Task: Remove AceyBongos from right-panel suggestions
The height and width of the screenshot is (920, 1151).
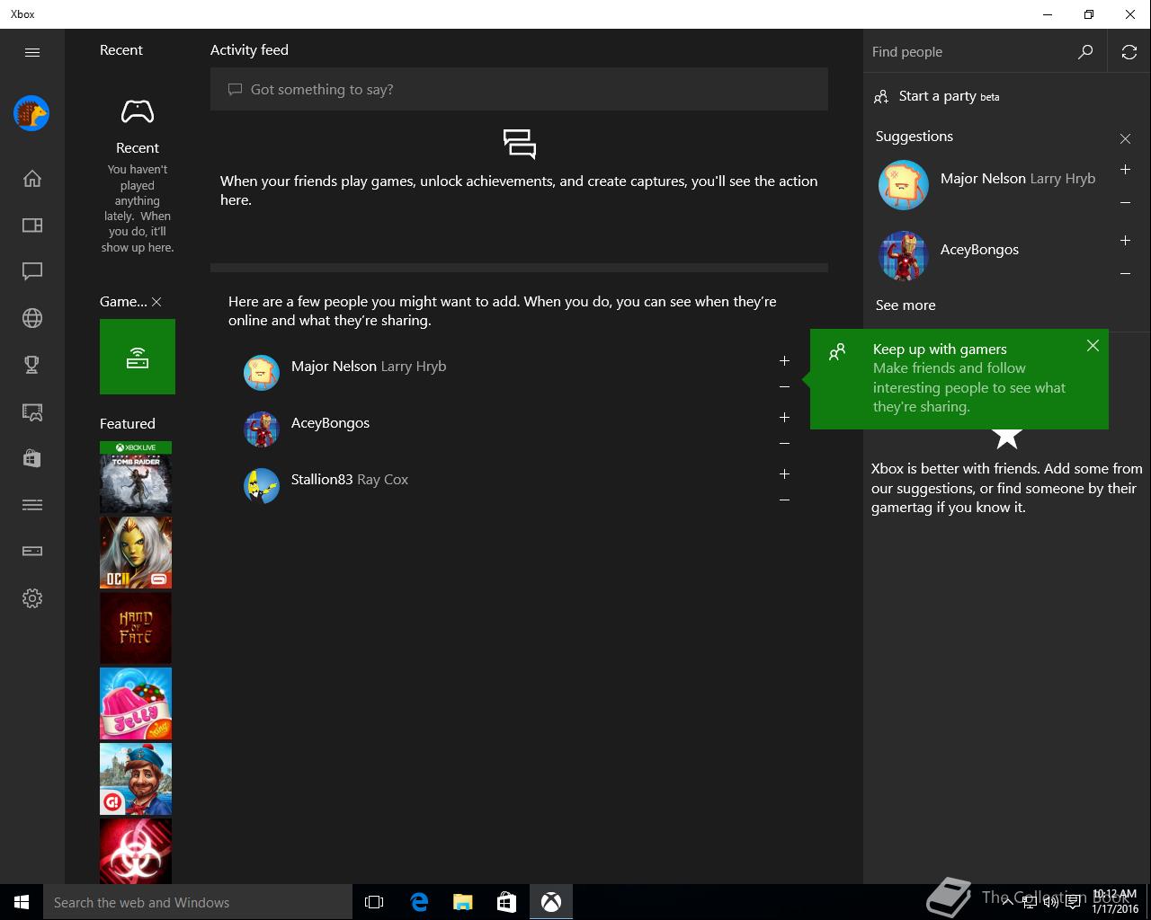Action: click(1125, 274)
